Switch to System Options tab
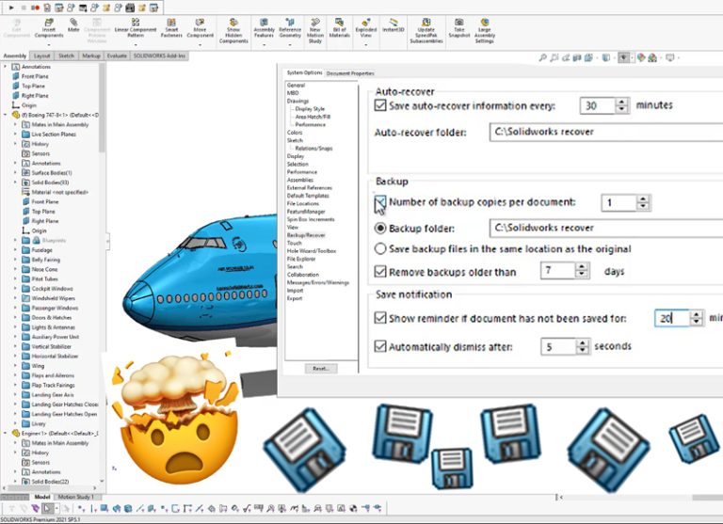The width and height of the screenshot is (723, 524). pos(304,72)
